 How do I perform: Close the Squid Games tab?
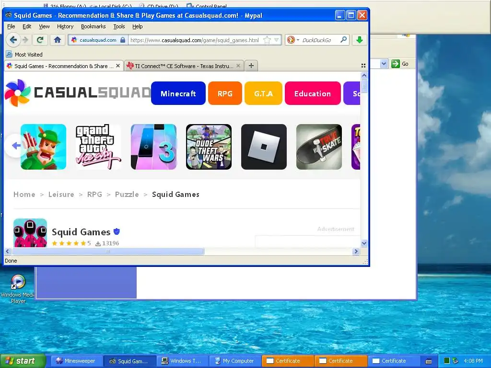[x=118, y=66]
